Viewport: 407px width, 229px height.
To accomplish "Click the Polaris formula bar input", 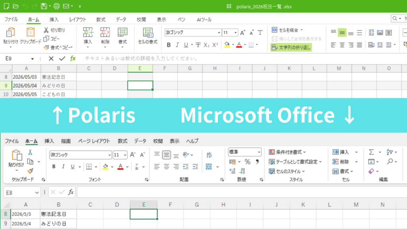I will (244, 59).
